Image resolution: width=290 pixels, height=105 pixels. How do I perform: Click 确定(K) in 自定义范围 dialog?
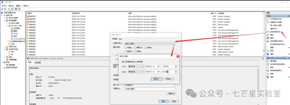point(157,79)
